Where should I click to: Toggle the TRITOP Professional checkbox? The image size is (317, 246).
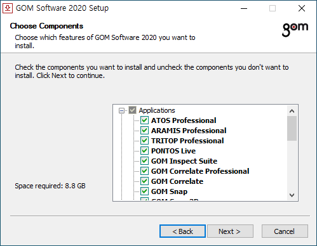(x=145, y=141)
